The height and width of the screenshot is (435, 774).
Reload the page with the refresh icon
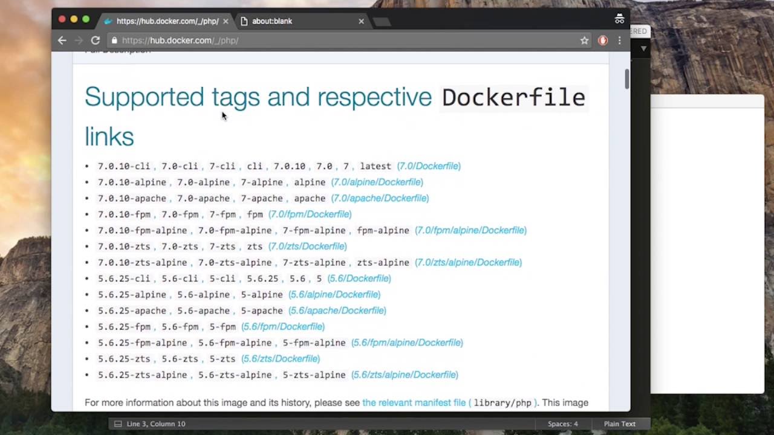pos(95,40)
